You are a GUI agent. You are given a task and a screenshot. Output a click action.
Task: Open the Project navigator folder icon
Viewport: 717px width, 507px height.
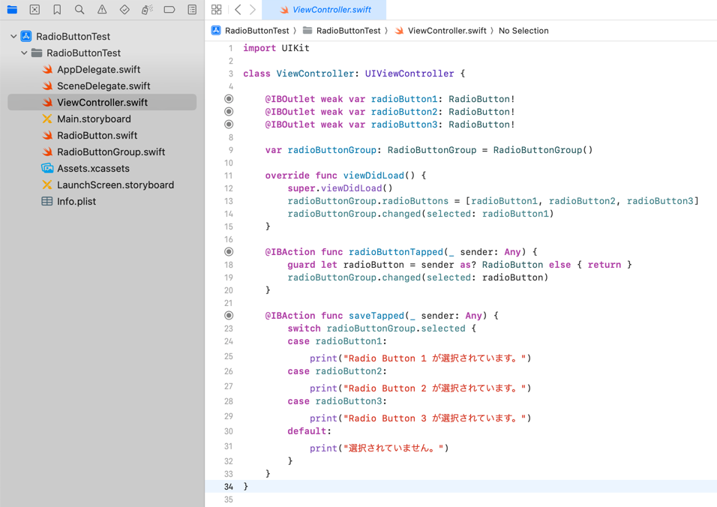pos(12,10)
